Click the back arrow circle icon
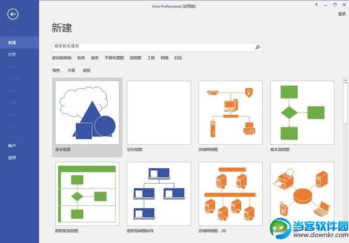This screenshot has width=349, height=243. pyautogui.click(x=13, y=14)
